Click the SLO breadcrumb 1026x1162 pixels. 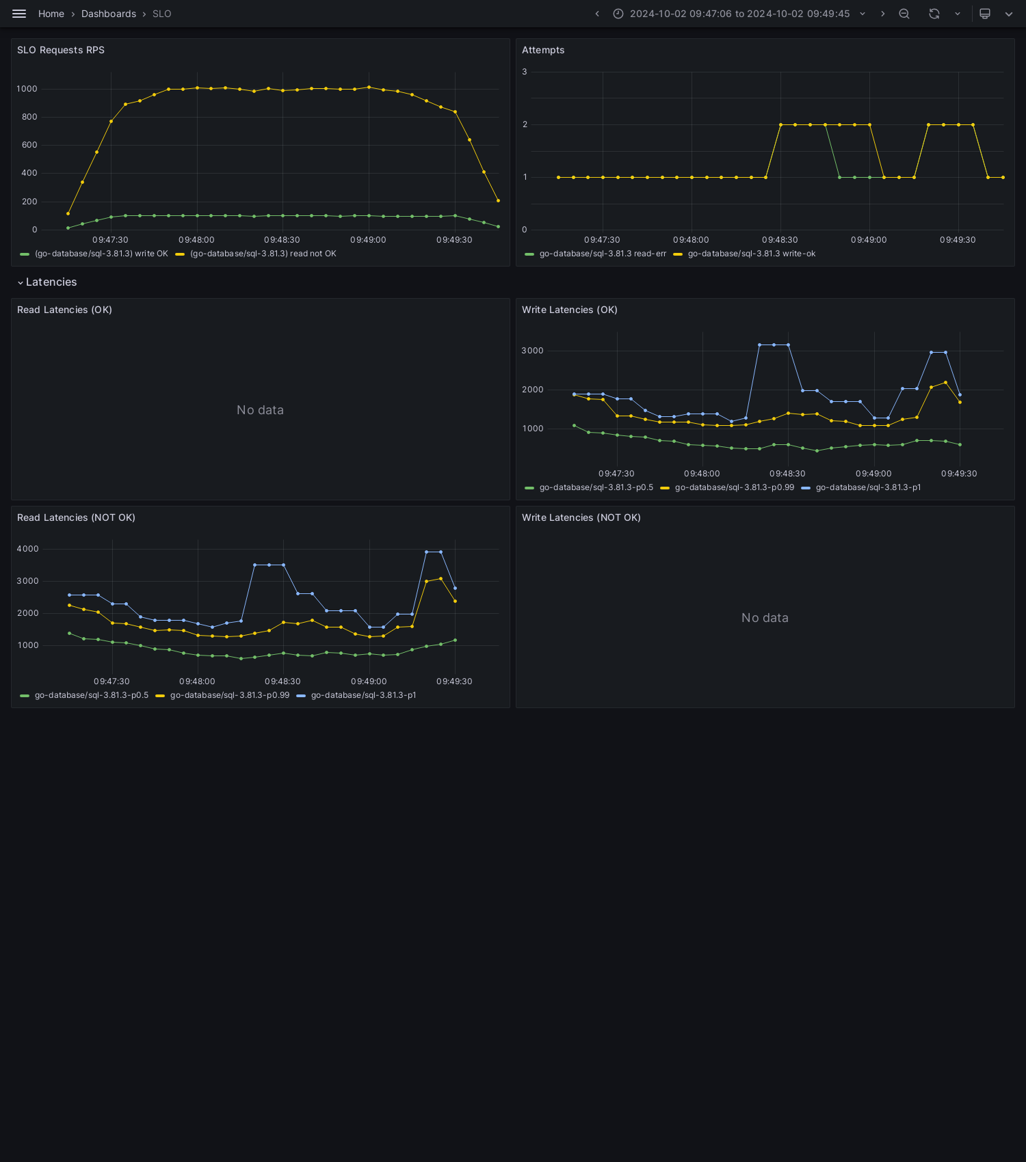[162, 14]
